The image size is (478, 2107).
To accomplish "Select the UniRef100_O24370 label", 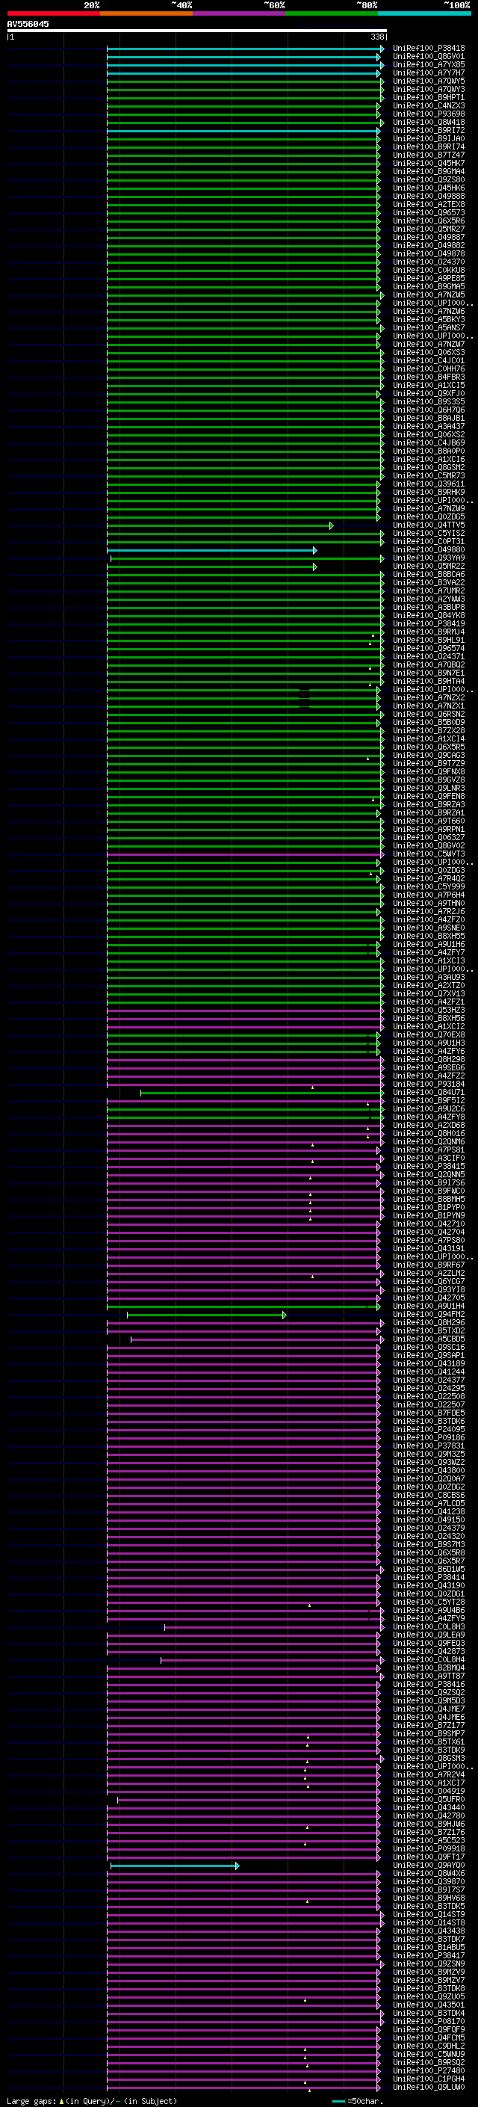I will coord(428,262).
